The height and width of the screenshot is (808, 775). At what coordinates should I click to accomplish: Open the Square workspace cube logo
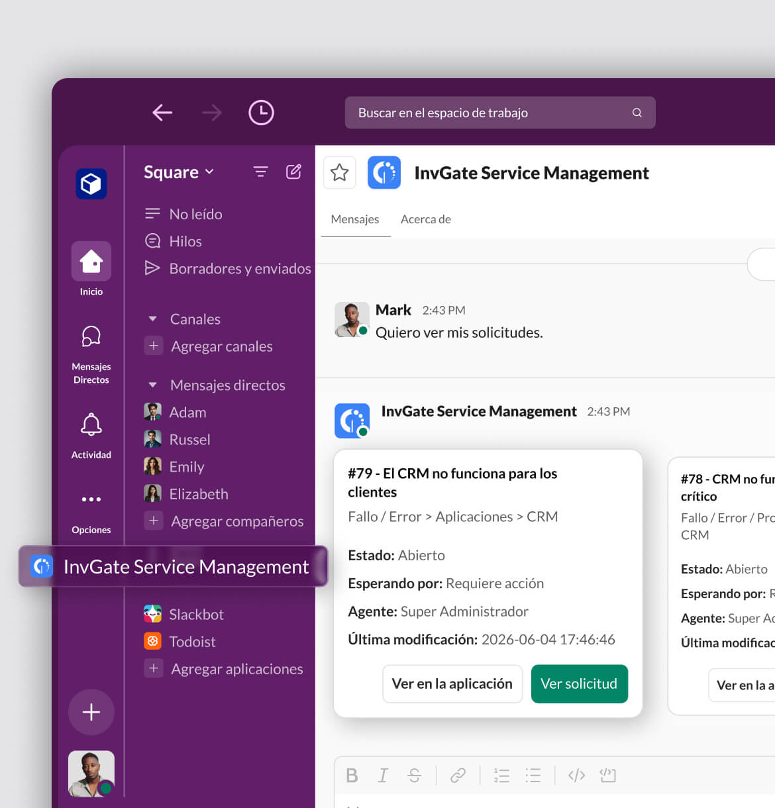[91, 183]
